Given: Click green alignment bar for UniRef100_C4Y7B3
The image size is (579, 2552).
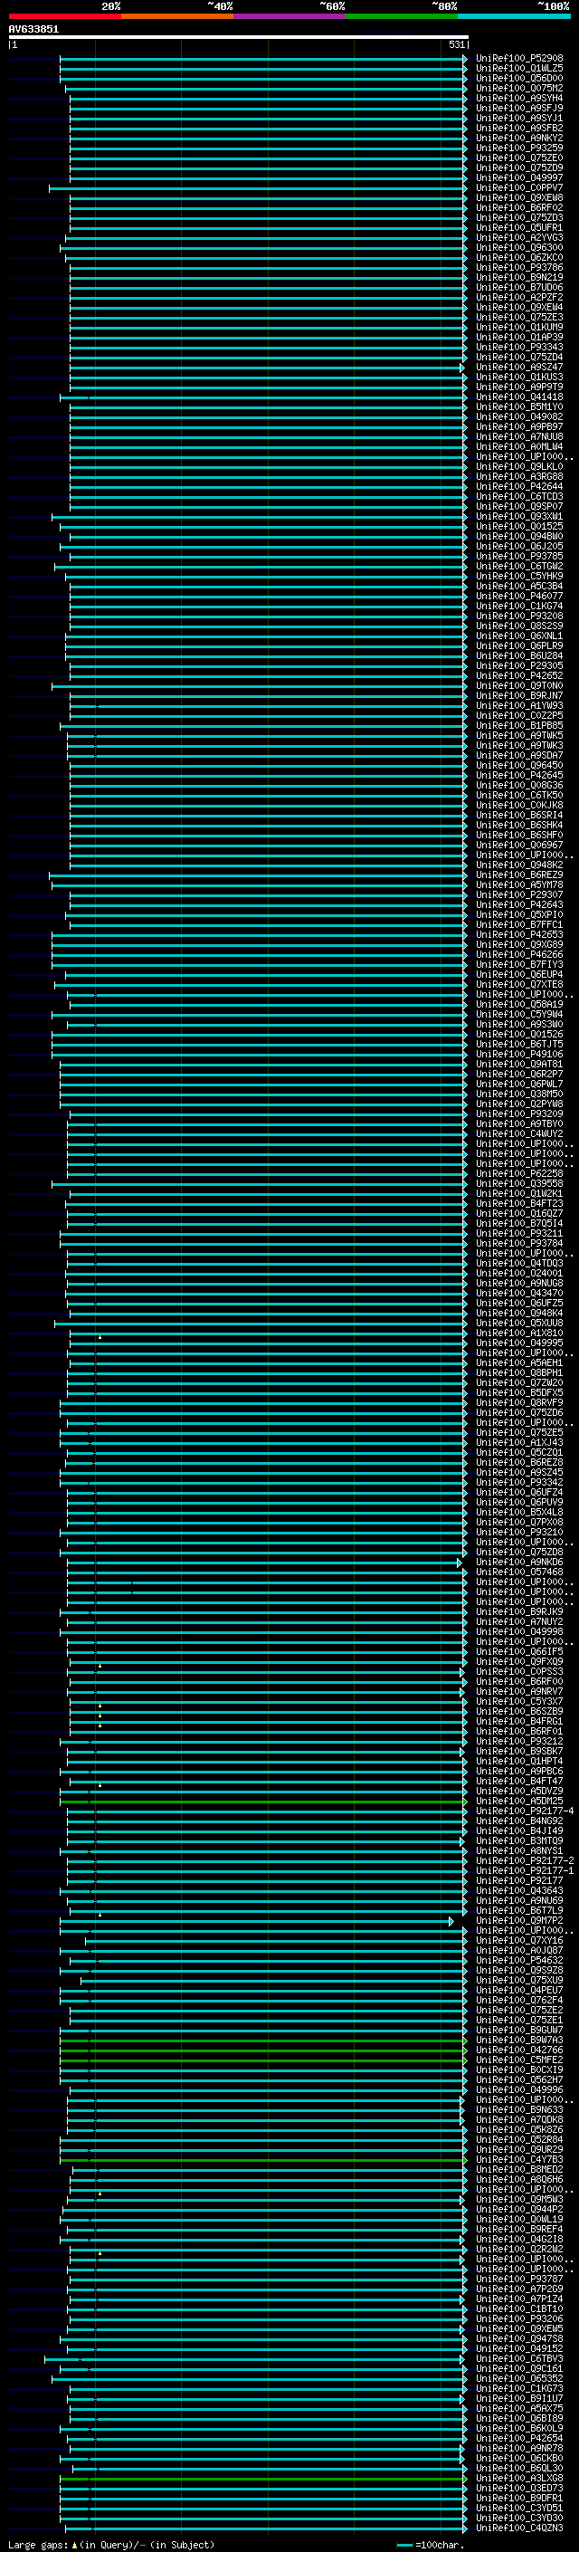Looking at the screenshot, I should (x=263, y=2160).
